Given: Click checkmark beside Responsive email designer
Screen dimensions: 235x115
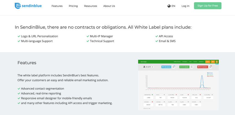Looking at the screenshot, I should pyautogui.click(x=19, y=98).
